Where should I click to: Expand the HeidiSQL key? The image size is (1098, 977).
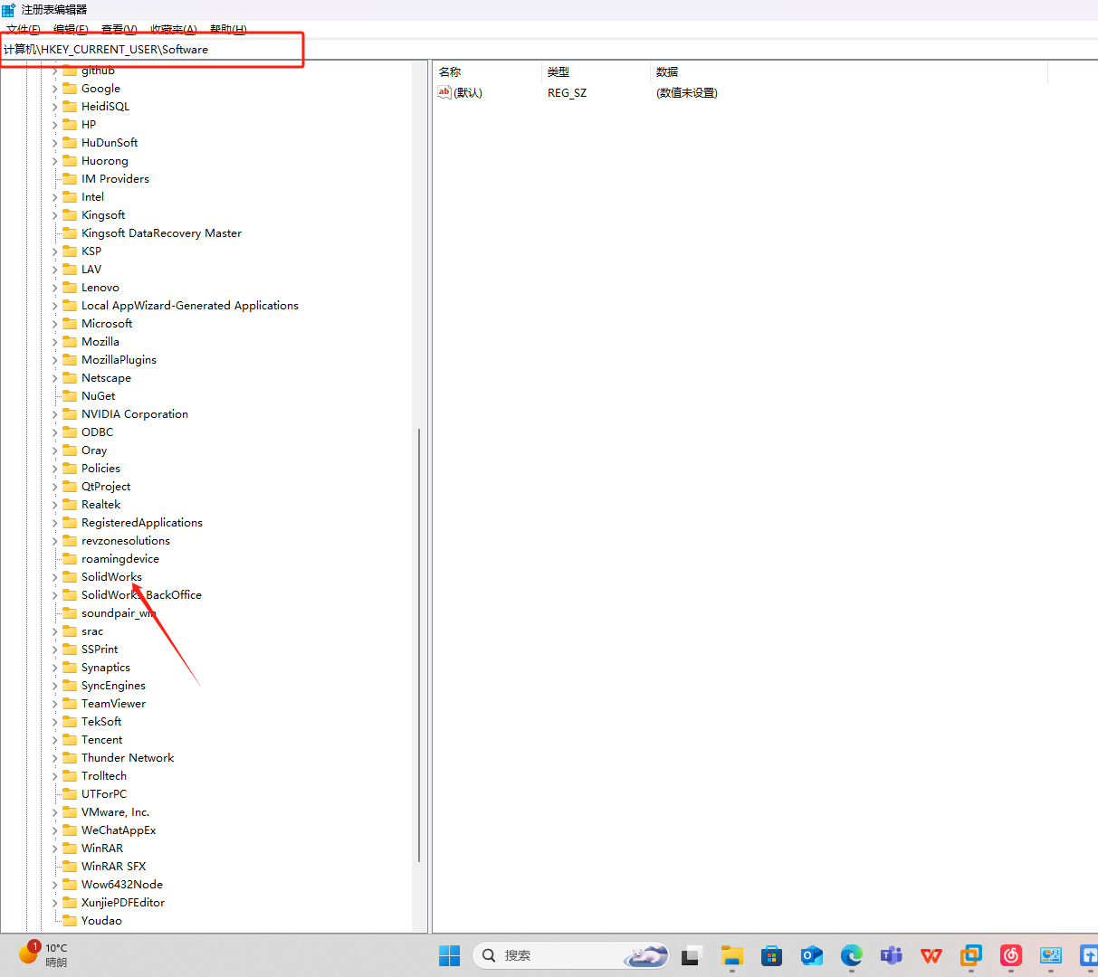(54, 107)
